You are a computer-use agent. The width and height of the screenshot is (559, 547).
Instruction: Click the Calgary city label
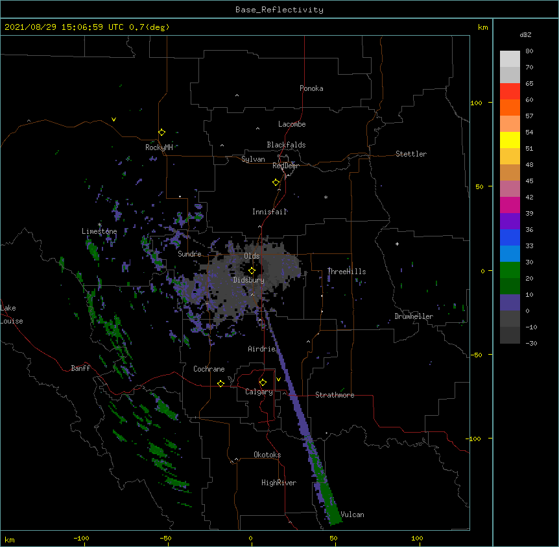click(259, 392)
